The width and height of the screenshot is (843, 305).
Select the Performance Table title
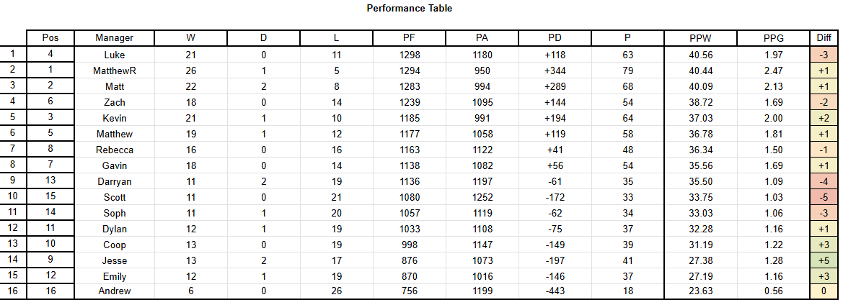pyautogui.click(x=409, y=9)
